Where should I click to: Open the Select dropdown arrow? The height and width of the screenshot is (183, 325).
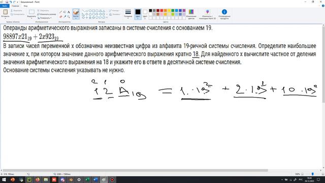pyautogui.click(x=31, y=18)
